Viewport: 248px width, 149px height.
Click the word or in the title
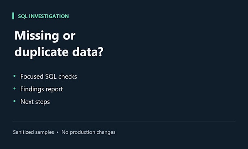[69, 36]
